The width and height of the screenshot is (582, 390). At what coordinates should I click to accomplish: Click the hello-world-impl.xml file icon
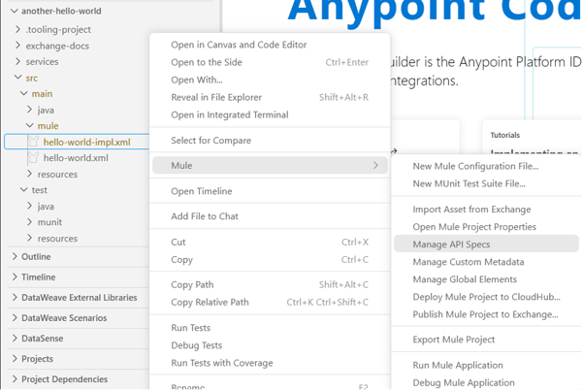pyautogui.click(x=33, y=142)
